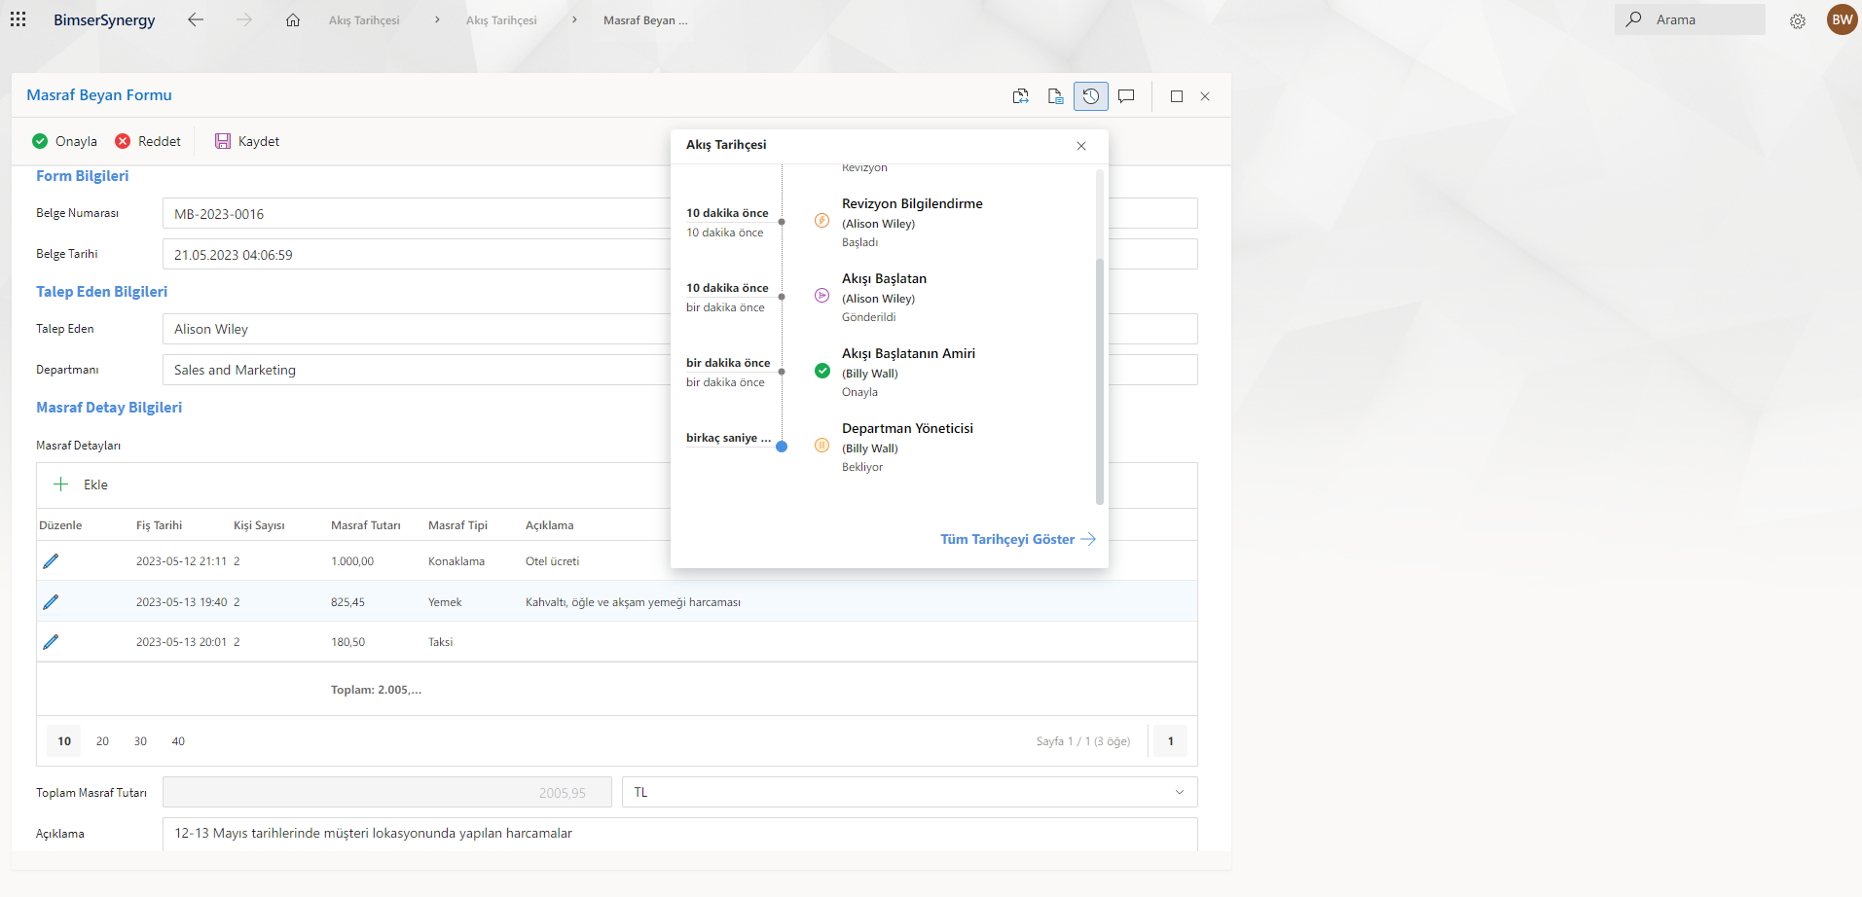
Task: Click the Revizyon Bilgilendirme history entry
Action: click(912, 222)
